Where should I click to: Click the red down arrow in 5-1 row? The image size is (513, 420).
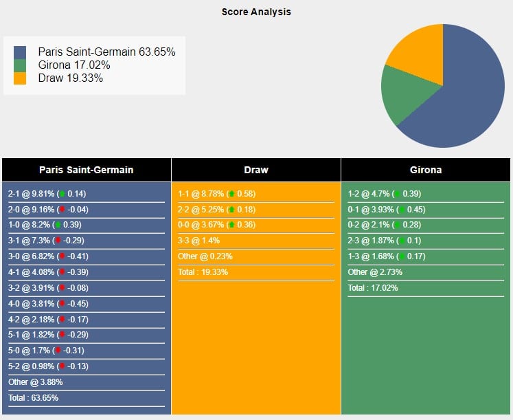coord(62,335)
